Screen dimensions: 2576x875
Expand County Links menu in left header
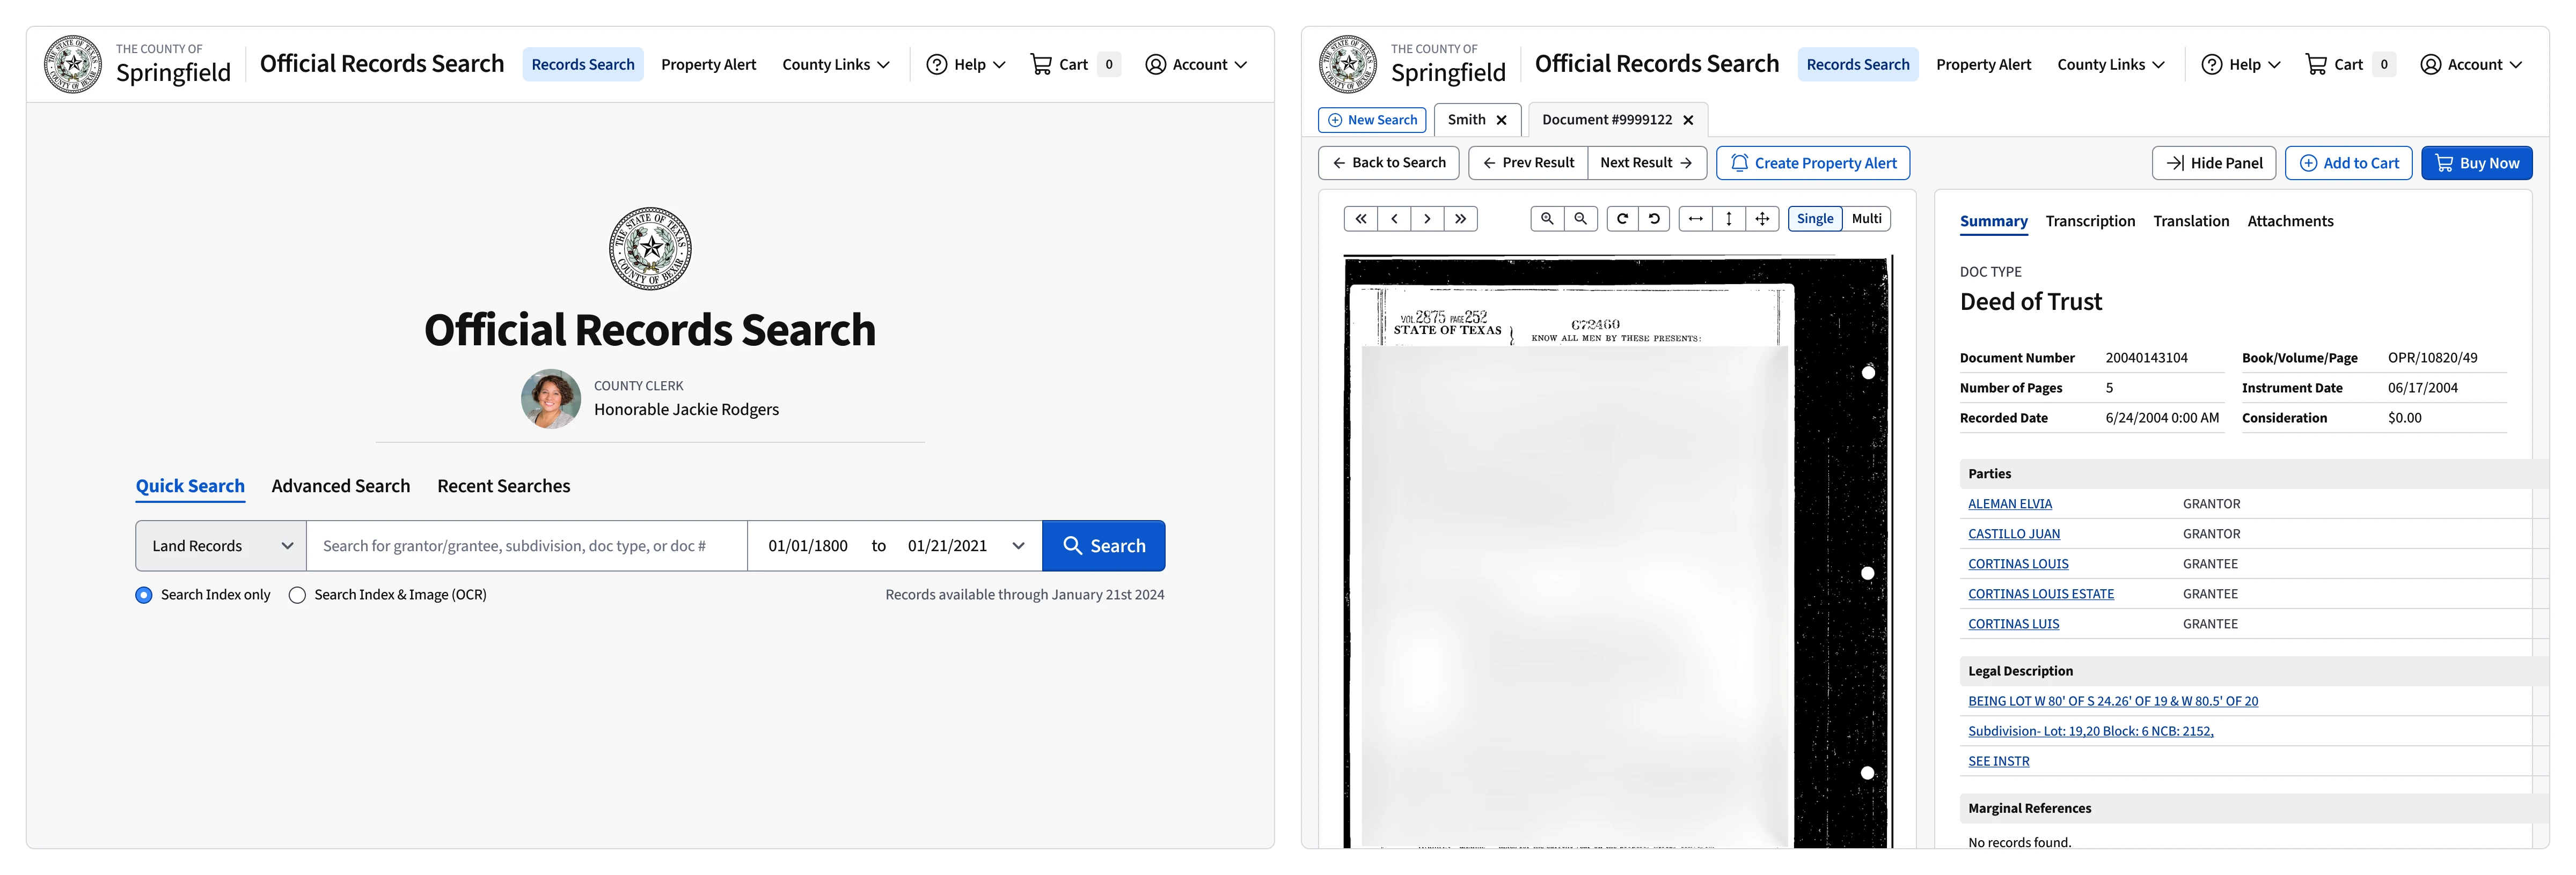836,65
